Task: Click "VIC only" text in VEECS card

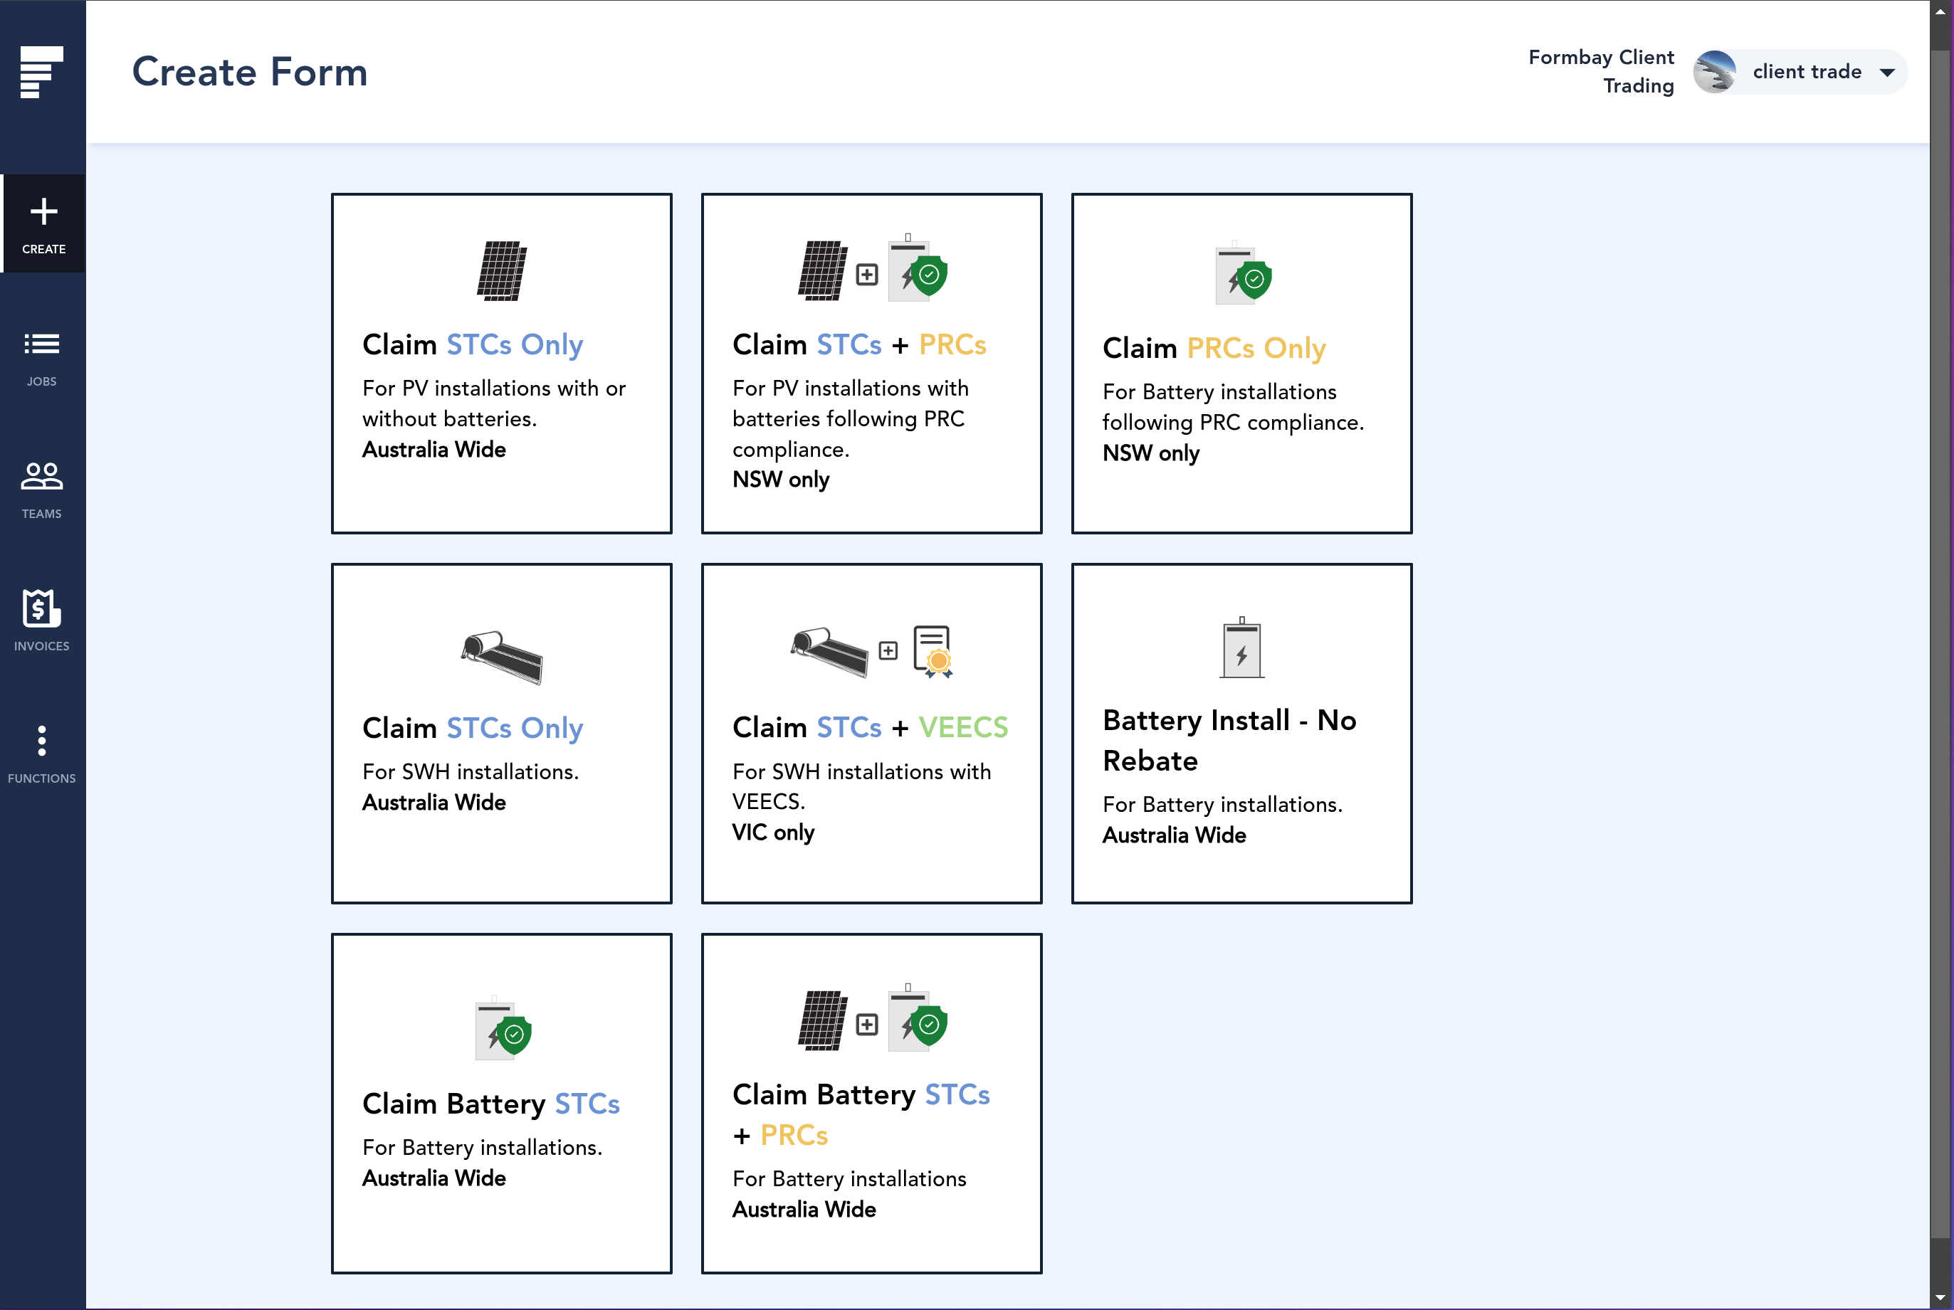Action: [773, 832]
